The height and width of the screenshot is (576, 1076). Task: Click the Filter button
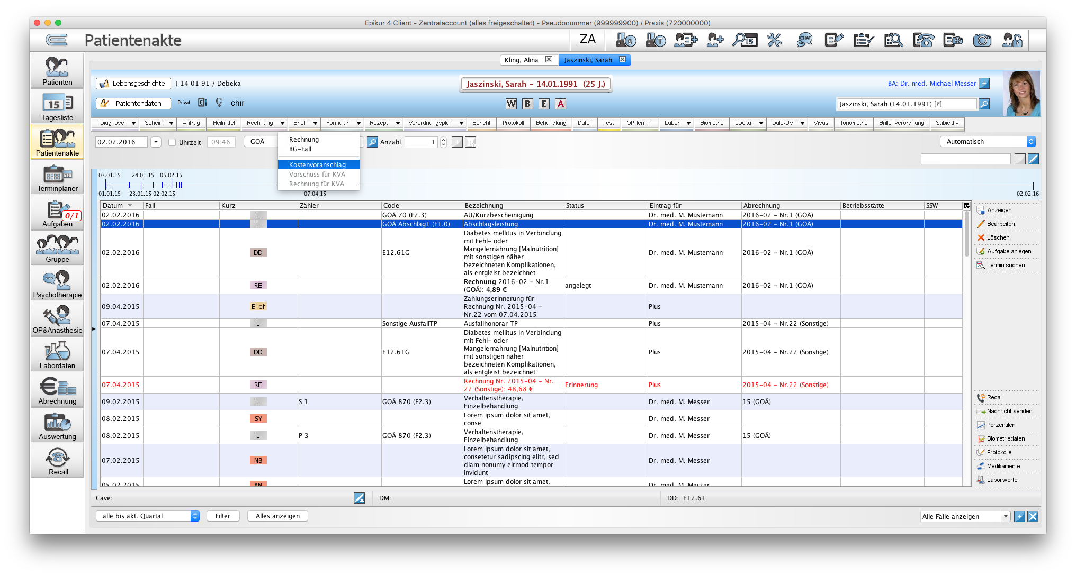point(222,516)
